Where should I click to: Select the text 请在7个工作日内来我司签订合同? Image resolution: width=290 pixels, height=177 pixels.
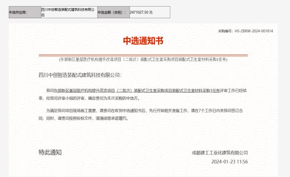[217, 111]
